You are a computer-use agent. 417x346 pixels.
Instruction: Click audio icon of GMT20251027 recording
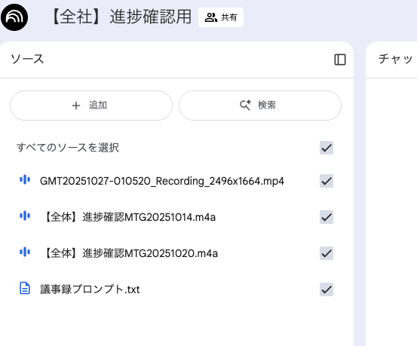tap(25, 179)
